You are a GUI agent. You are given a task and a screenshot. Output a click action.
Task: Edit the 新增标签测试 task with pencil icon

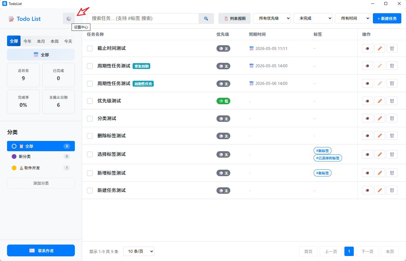pos(380,173)
